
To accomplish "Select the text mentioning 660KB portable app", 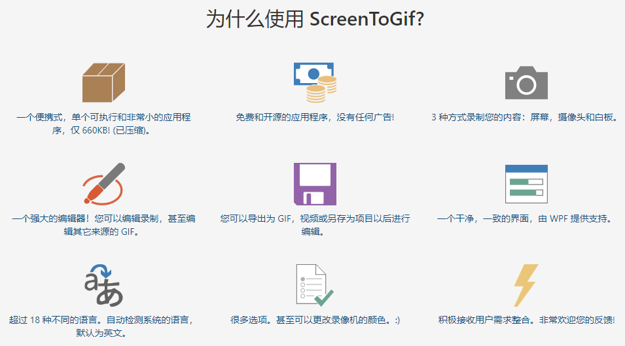I will click(103, 124).
